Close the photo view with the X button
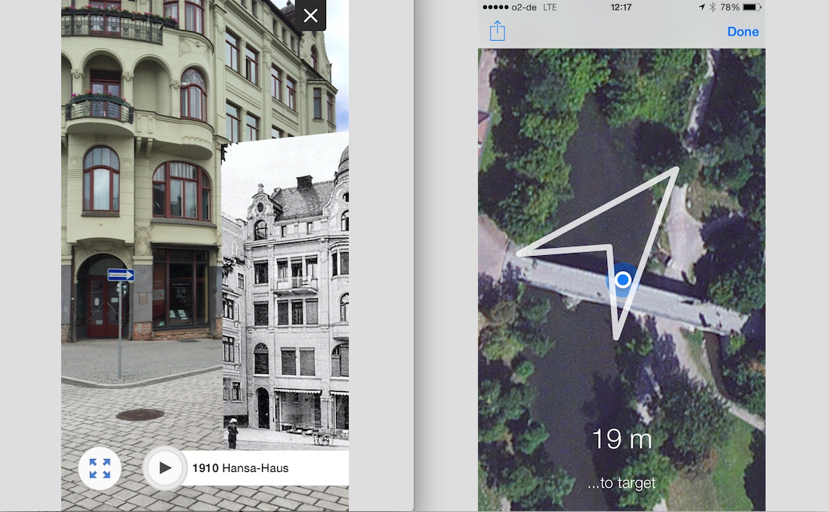 [310, 16]
